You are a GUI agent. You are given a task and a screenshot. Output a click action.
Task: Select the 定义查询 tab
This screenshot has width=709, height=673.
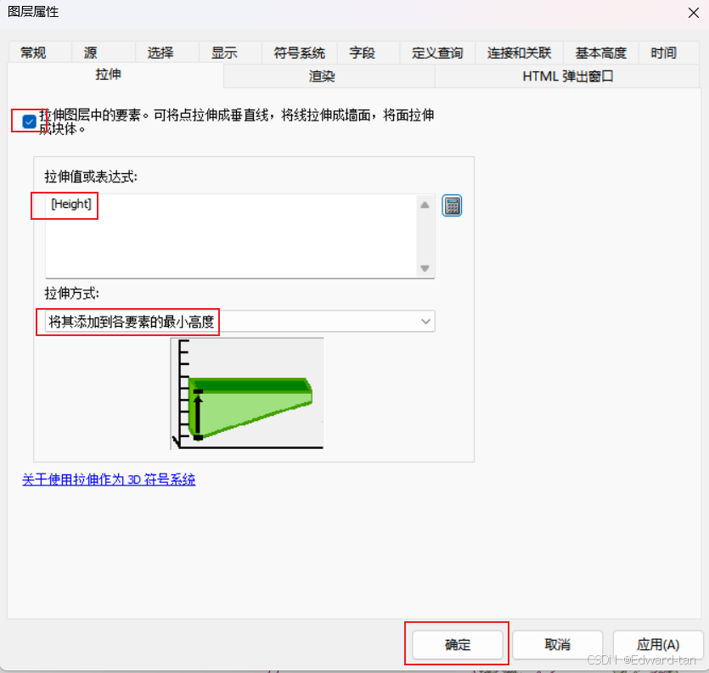pyautogui.click(x=436, y=53)
